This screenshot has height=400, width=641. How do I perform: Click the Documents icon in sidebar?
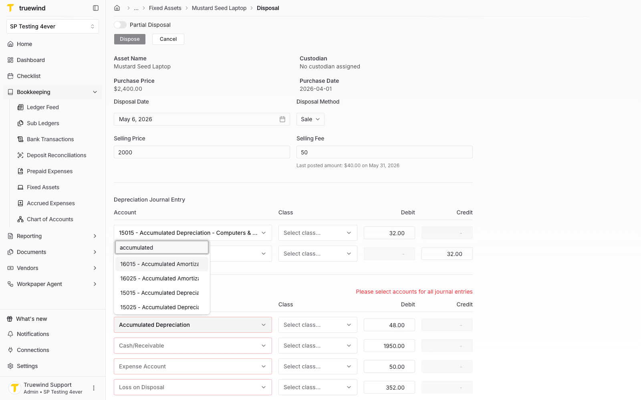coord(10,252)
